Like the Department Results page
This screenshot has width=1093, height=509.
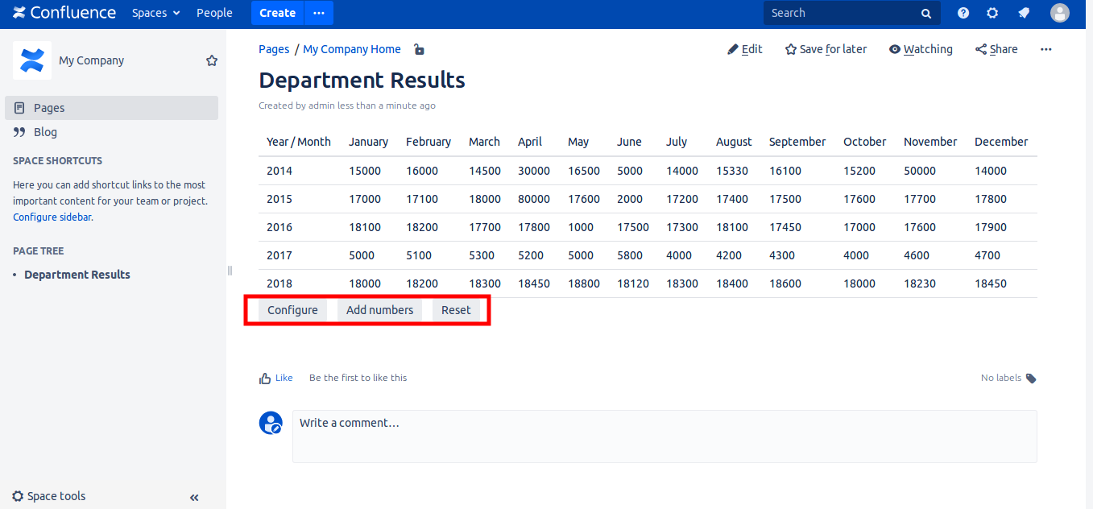pos(276,378)
